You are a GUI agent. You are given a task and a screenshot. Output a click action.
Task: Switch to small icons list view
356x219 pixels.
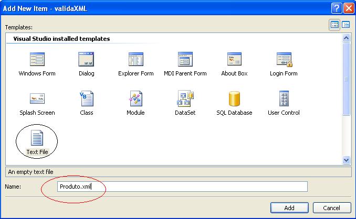coord(346,25)
